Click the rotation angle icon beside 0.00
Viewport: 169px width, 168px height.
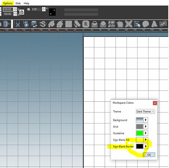pyautogui.click(x=28, y=9)
